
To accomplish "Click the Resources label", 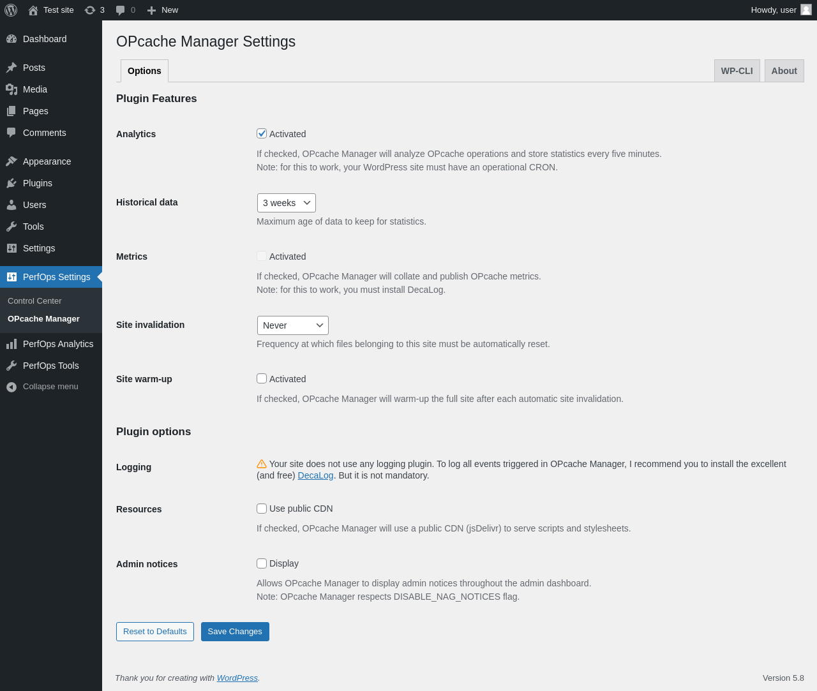I will click(139, 509).
